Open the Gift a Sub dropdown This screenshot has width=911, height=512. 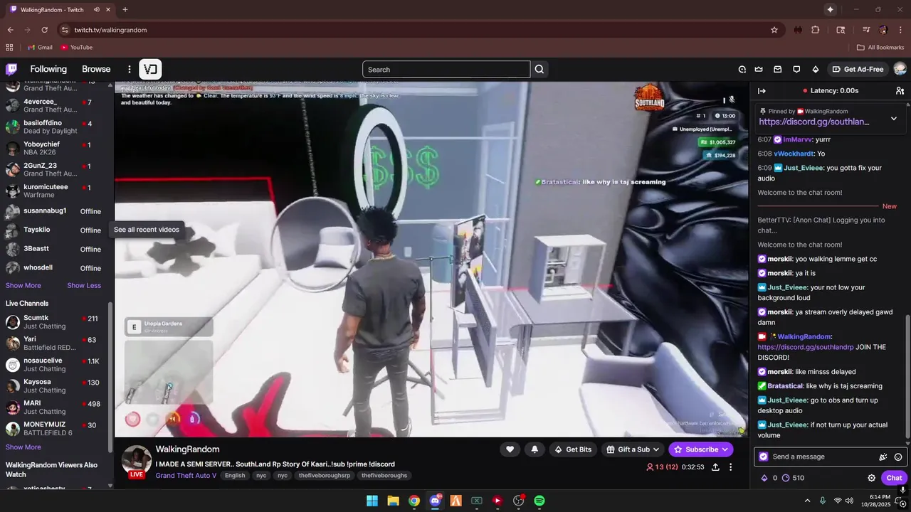tap(633, 449)
